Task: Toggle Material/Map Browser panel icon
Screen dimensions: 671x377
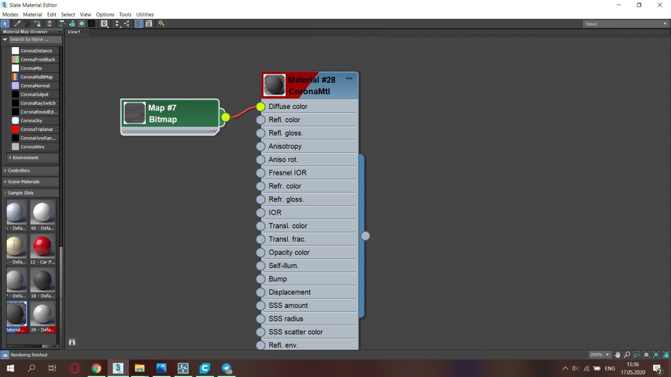Action: [x=139, y=24]
